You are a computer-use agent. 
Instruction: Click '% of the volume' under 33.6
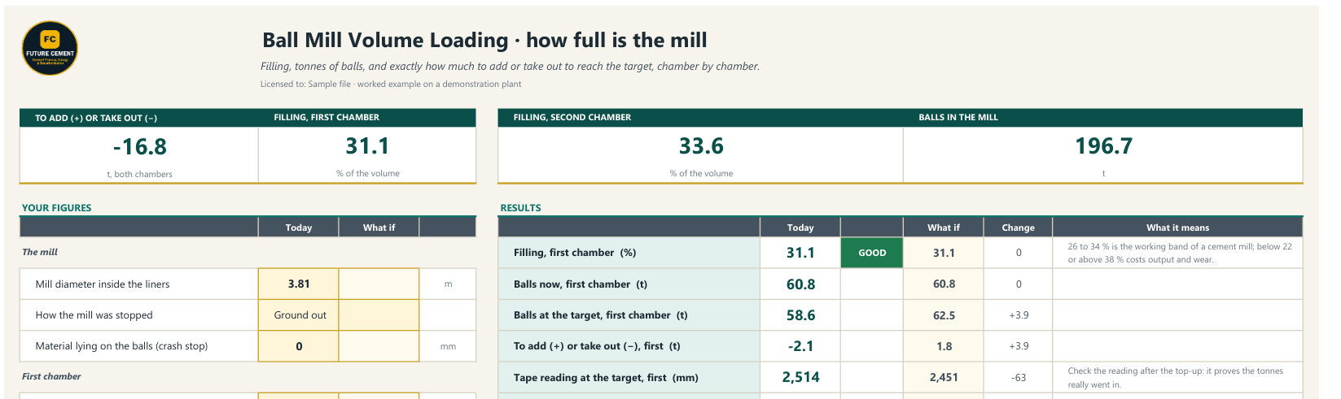click(x=701, y=173)
